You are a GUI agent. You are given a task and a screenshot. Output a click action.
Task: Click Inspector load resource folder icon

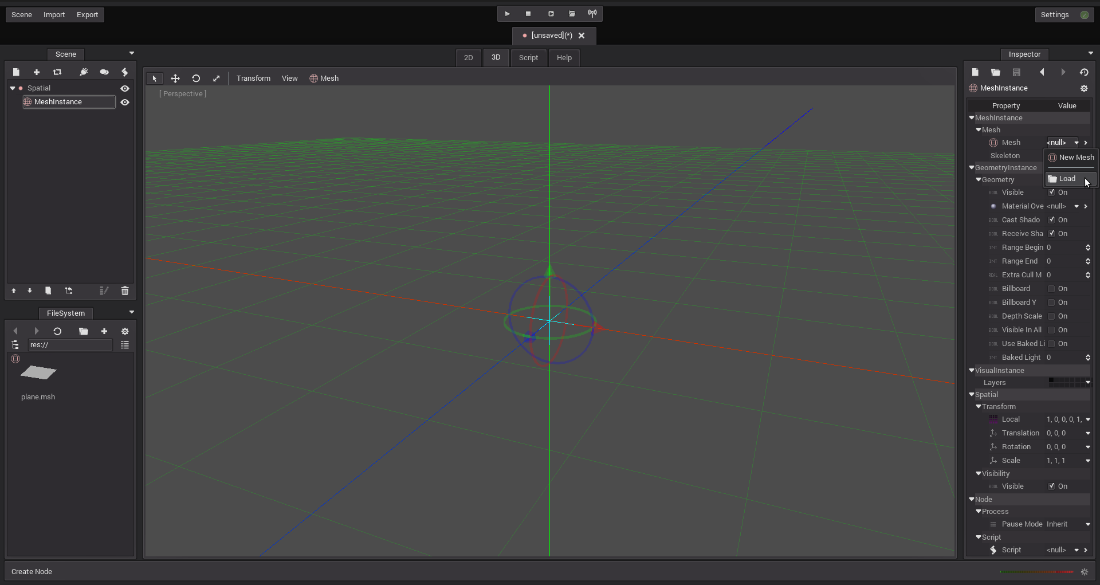click(996, 72)
